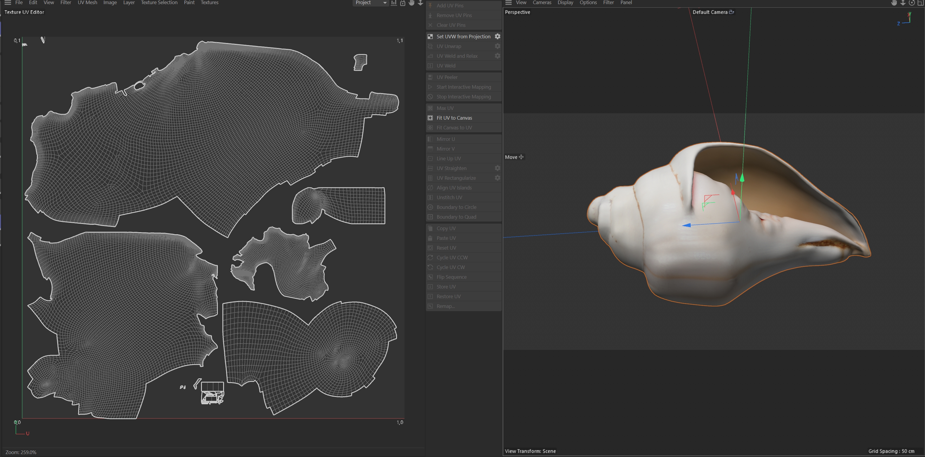Click the Fit UV to Canvas command

click(454, 118)
